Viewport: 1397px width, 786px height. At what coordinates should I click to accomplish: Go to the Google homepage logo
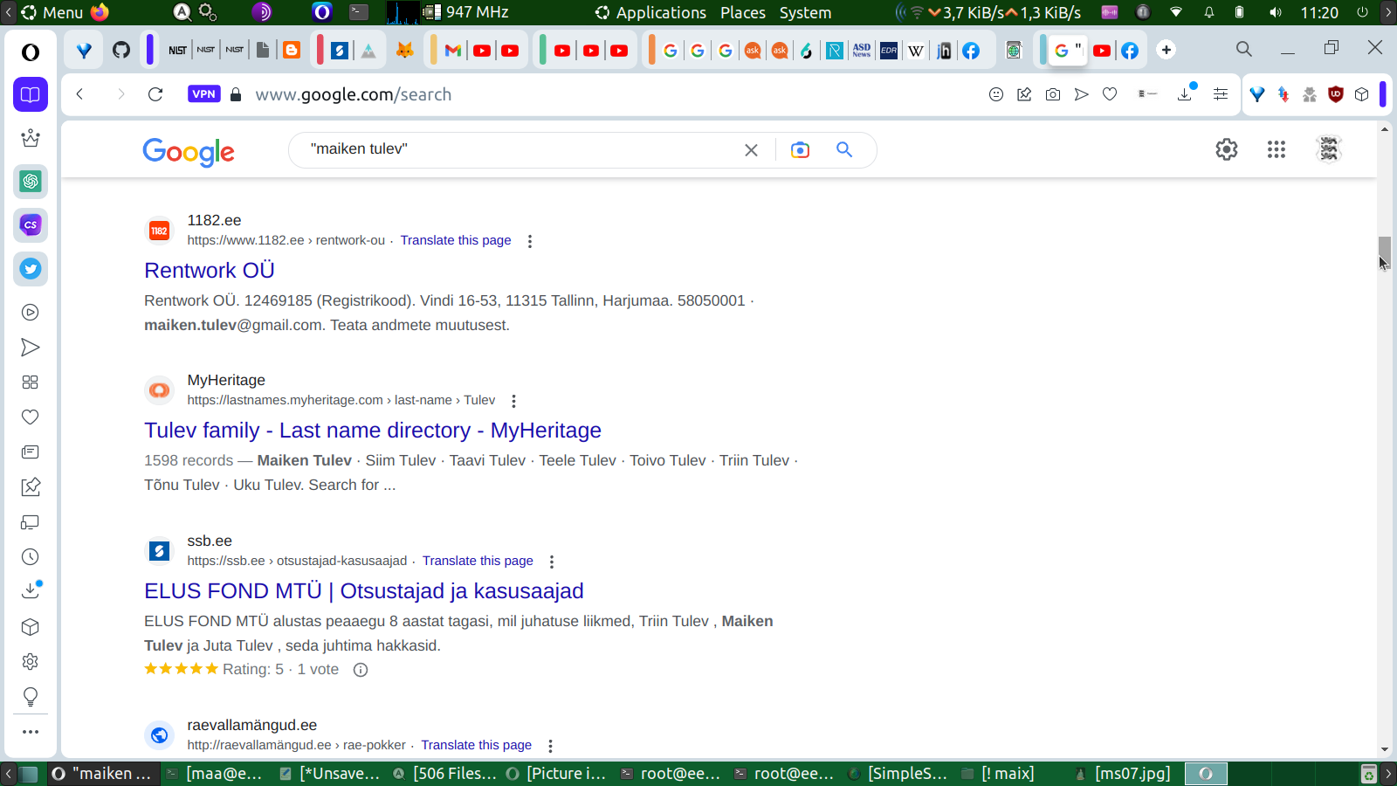189,152
